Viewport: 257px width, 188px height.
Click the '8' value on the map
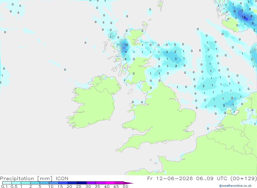coord(251,16)
